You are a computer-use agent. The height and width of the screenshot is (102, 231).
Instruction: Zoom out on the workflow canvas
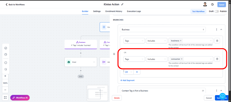[6, 90]
